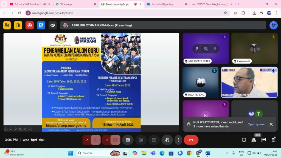Open the activities grid icon

point(274,140)
